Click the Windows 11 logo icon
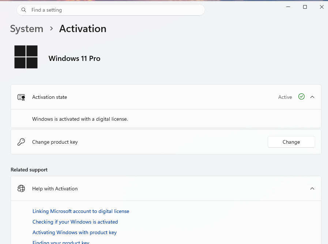328x244 pixels. click(x=26, y=57)
